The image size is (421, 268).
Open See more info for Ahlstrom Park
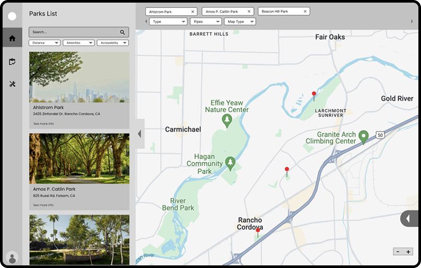point(43,124)
